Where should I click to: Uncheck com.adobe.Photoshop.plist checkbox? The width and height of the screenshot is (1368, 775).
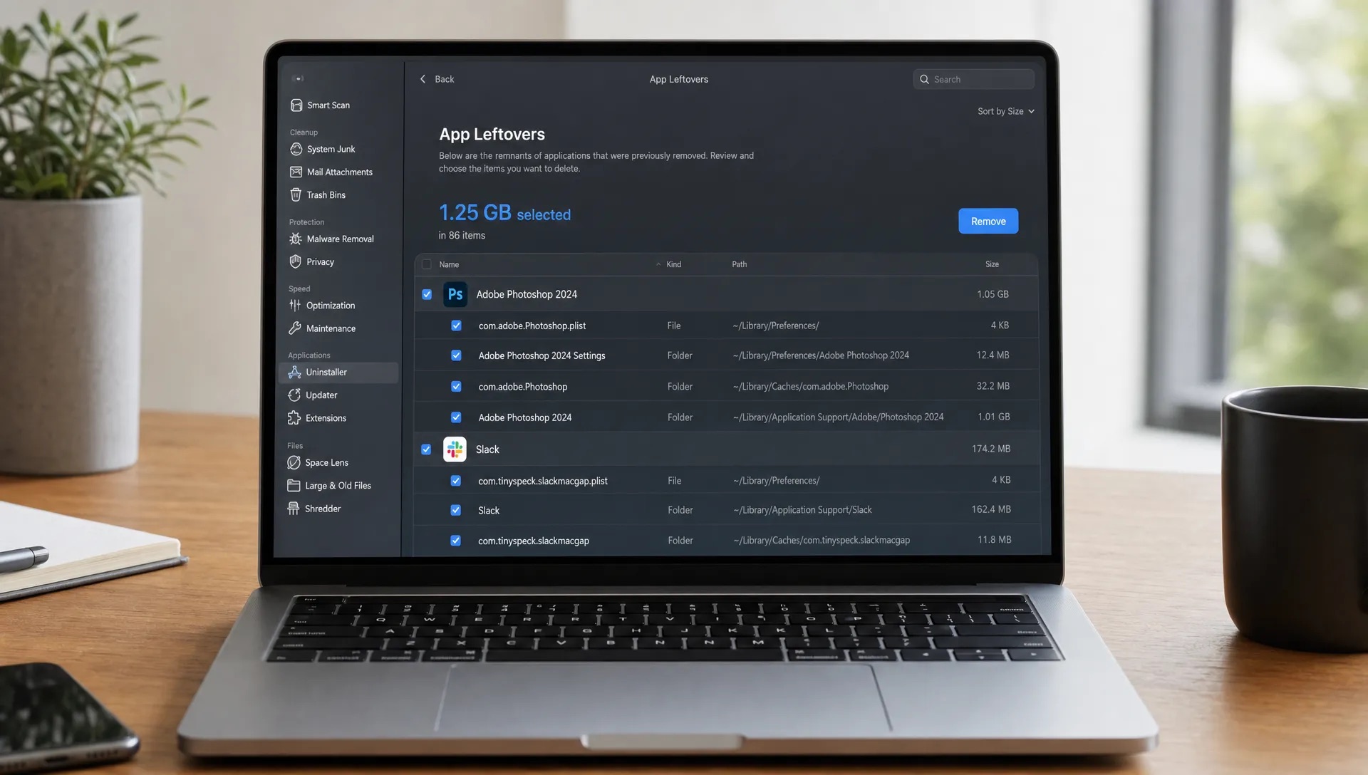pos(456,326)
